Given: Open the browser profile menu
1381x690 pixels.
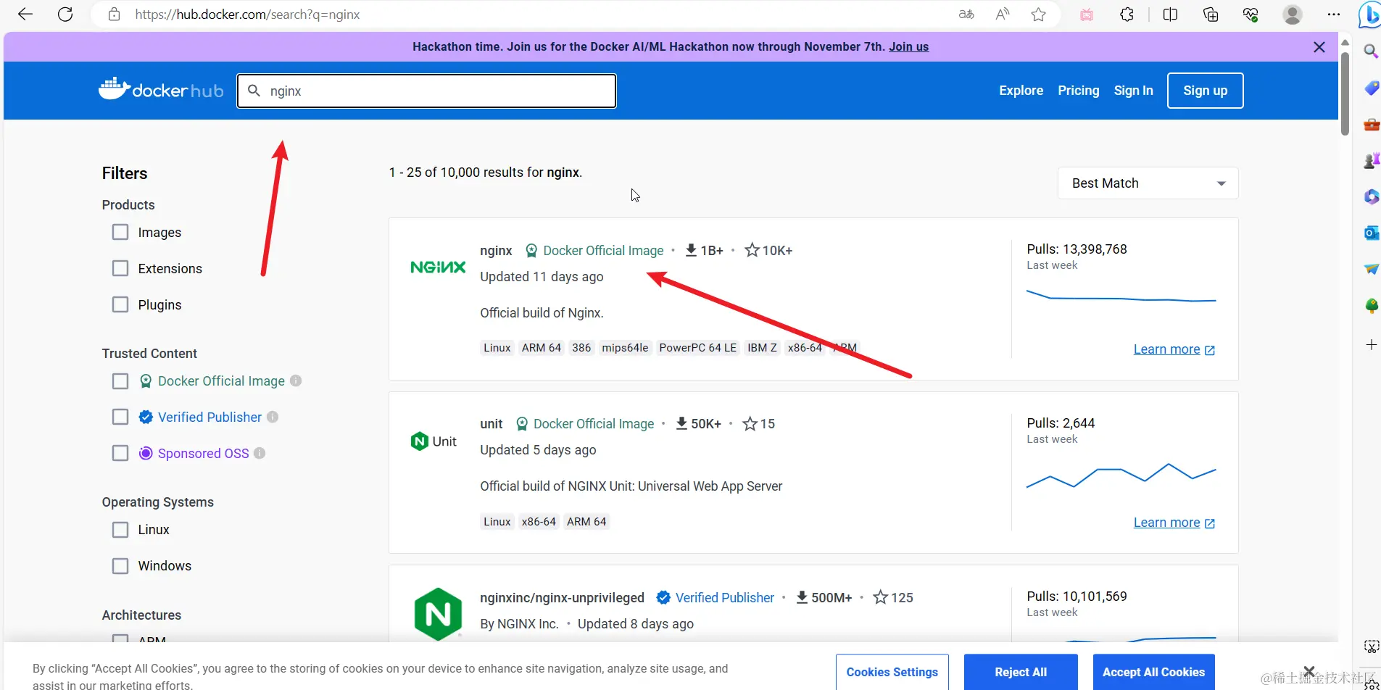Looking at the screenshot, I should [x=1293, y=14].
